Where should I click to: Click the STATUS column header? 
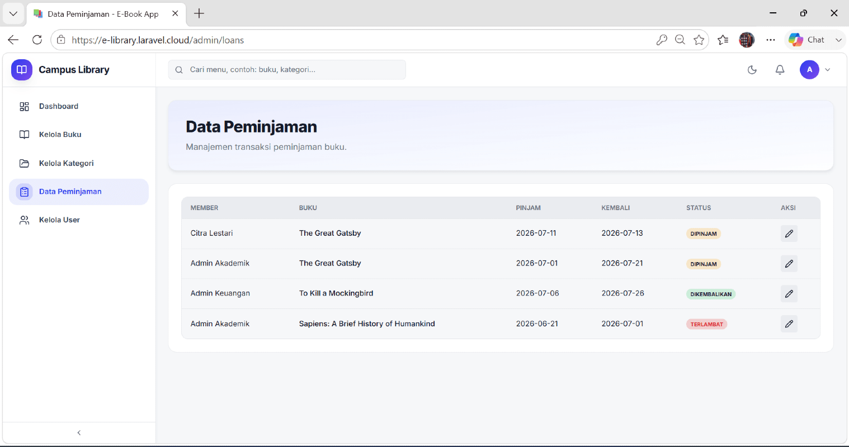[699, 208]
